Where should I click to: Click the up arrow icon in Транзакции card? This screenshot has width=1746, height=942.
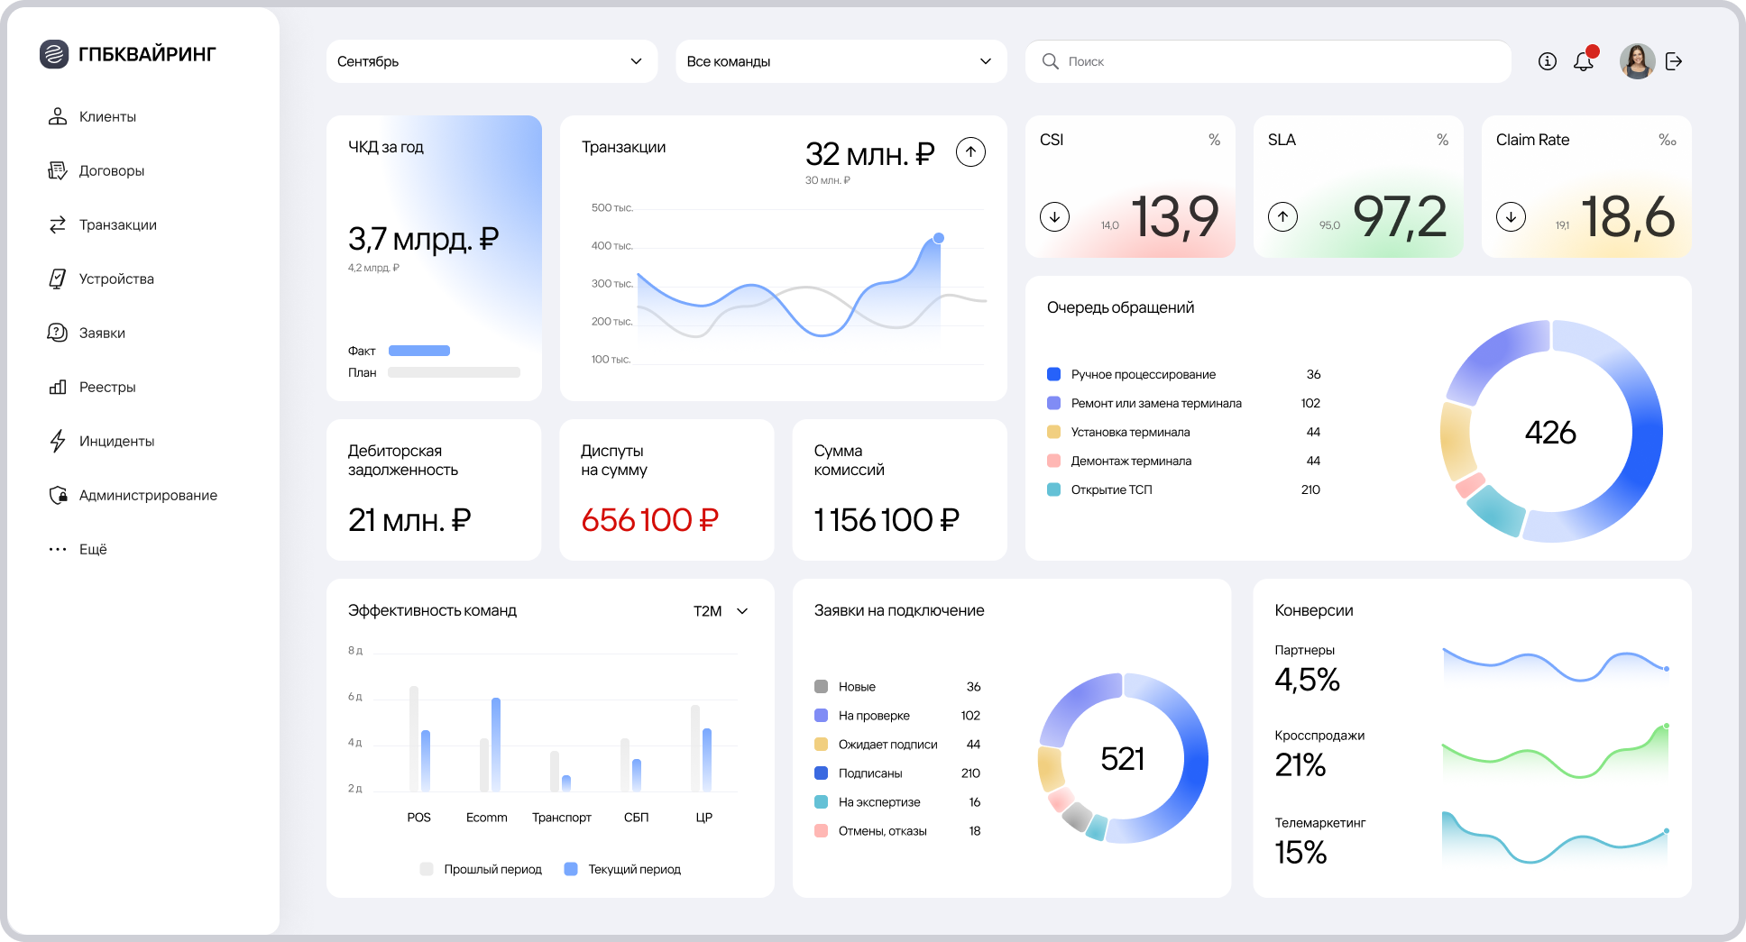(x=970, y=151)
